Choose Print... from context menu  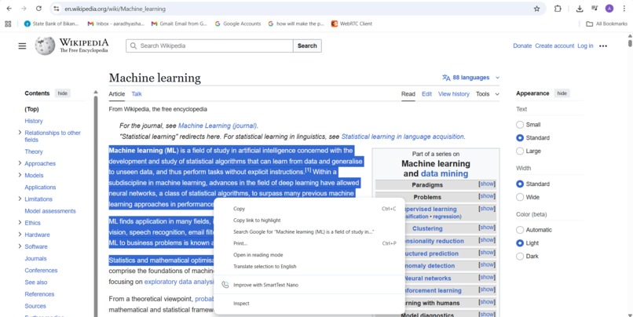pos(309,243)
